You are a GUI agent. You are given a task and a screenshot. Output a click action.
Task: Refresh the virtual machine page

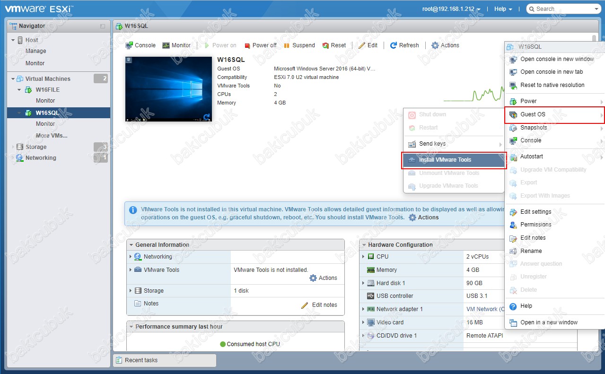coord(404,45)
